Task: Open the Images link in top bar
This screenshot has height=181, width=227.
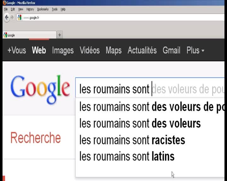Action: click(63, 51)
